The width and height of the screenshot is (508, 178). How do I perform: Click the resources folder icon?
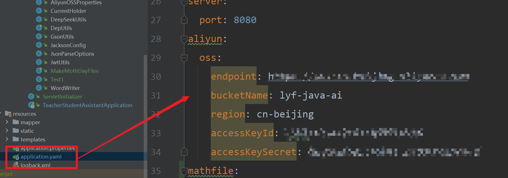(x=8, y=114)
